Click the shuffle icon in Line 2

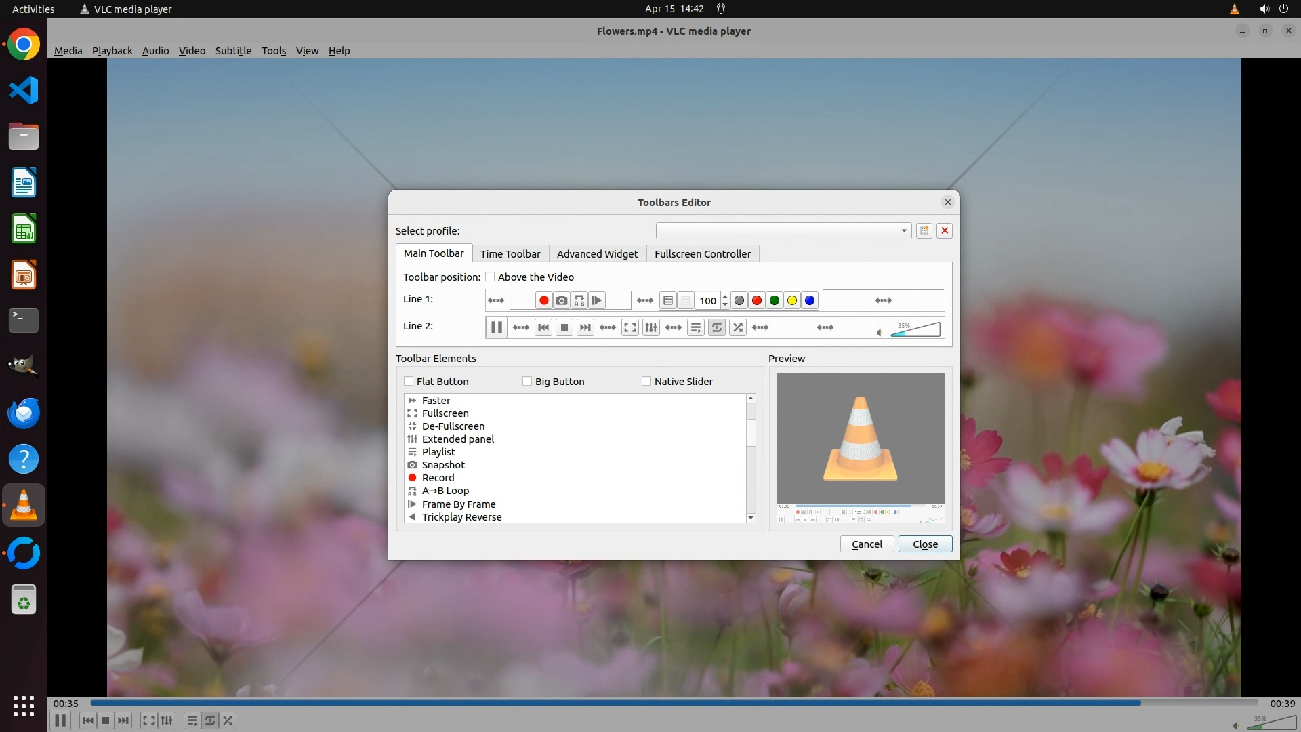[x=738, y=327]
